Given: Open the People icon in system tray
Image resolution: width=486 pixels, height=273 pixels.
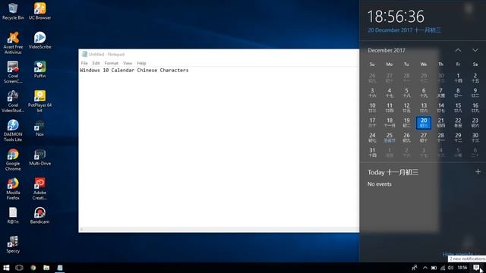Looking at the screenshot, I should pyautogui.click(x=415, y=268).
